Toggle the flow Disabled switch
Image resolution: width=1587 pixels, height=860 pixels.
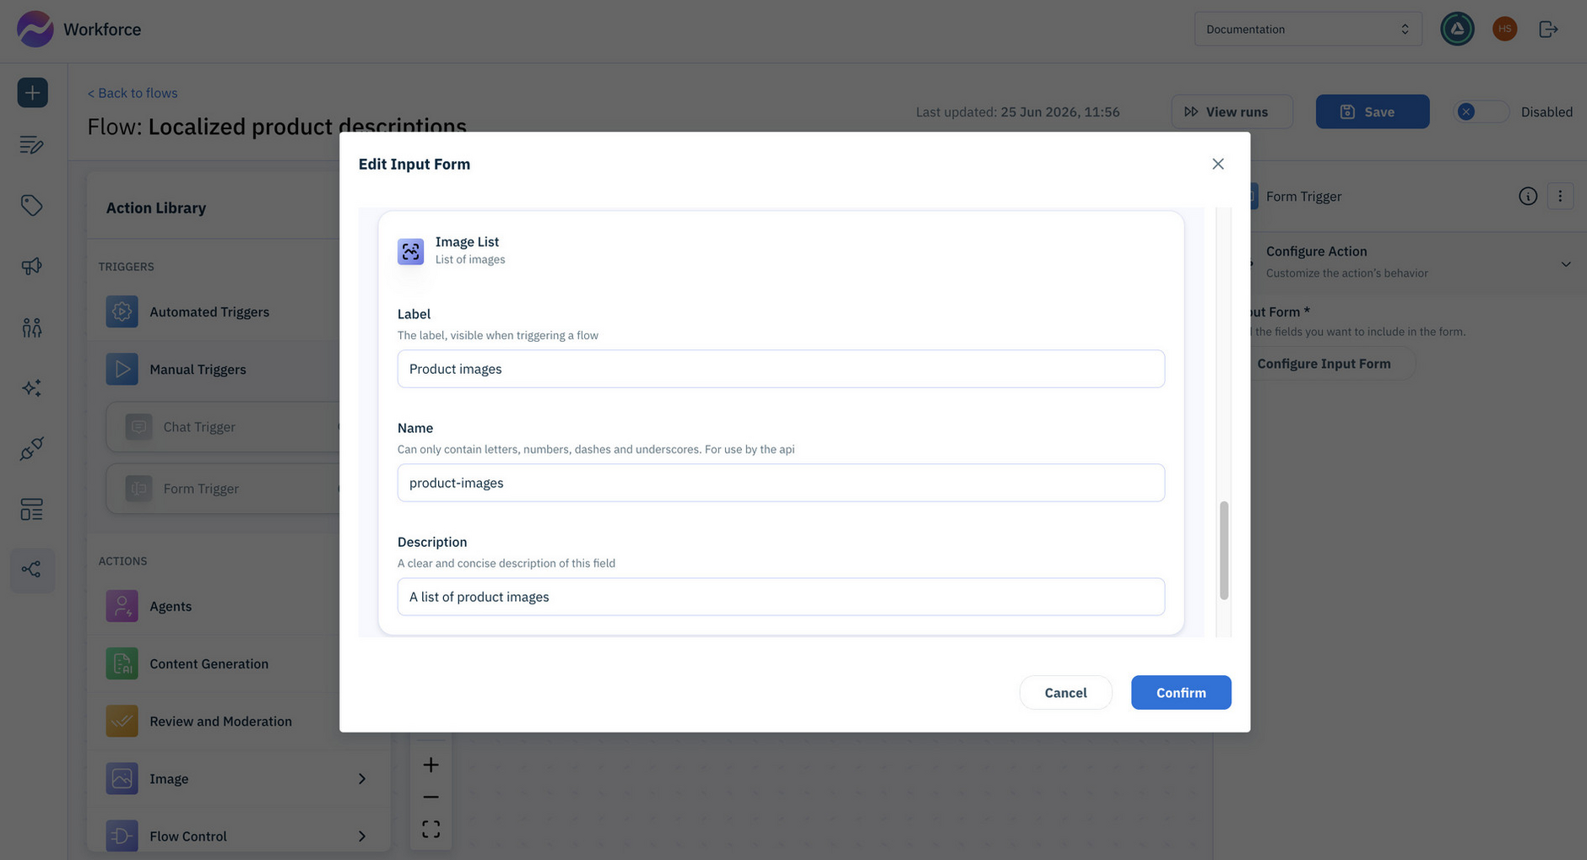1481,112
